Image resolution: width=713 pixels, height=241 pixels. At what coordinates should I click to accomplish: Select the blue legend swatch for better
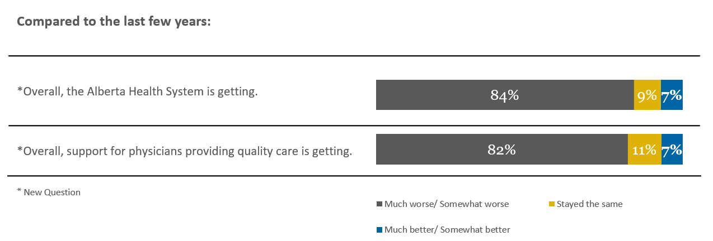(379, 230)
